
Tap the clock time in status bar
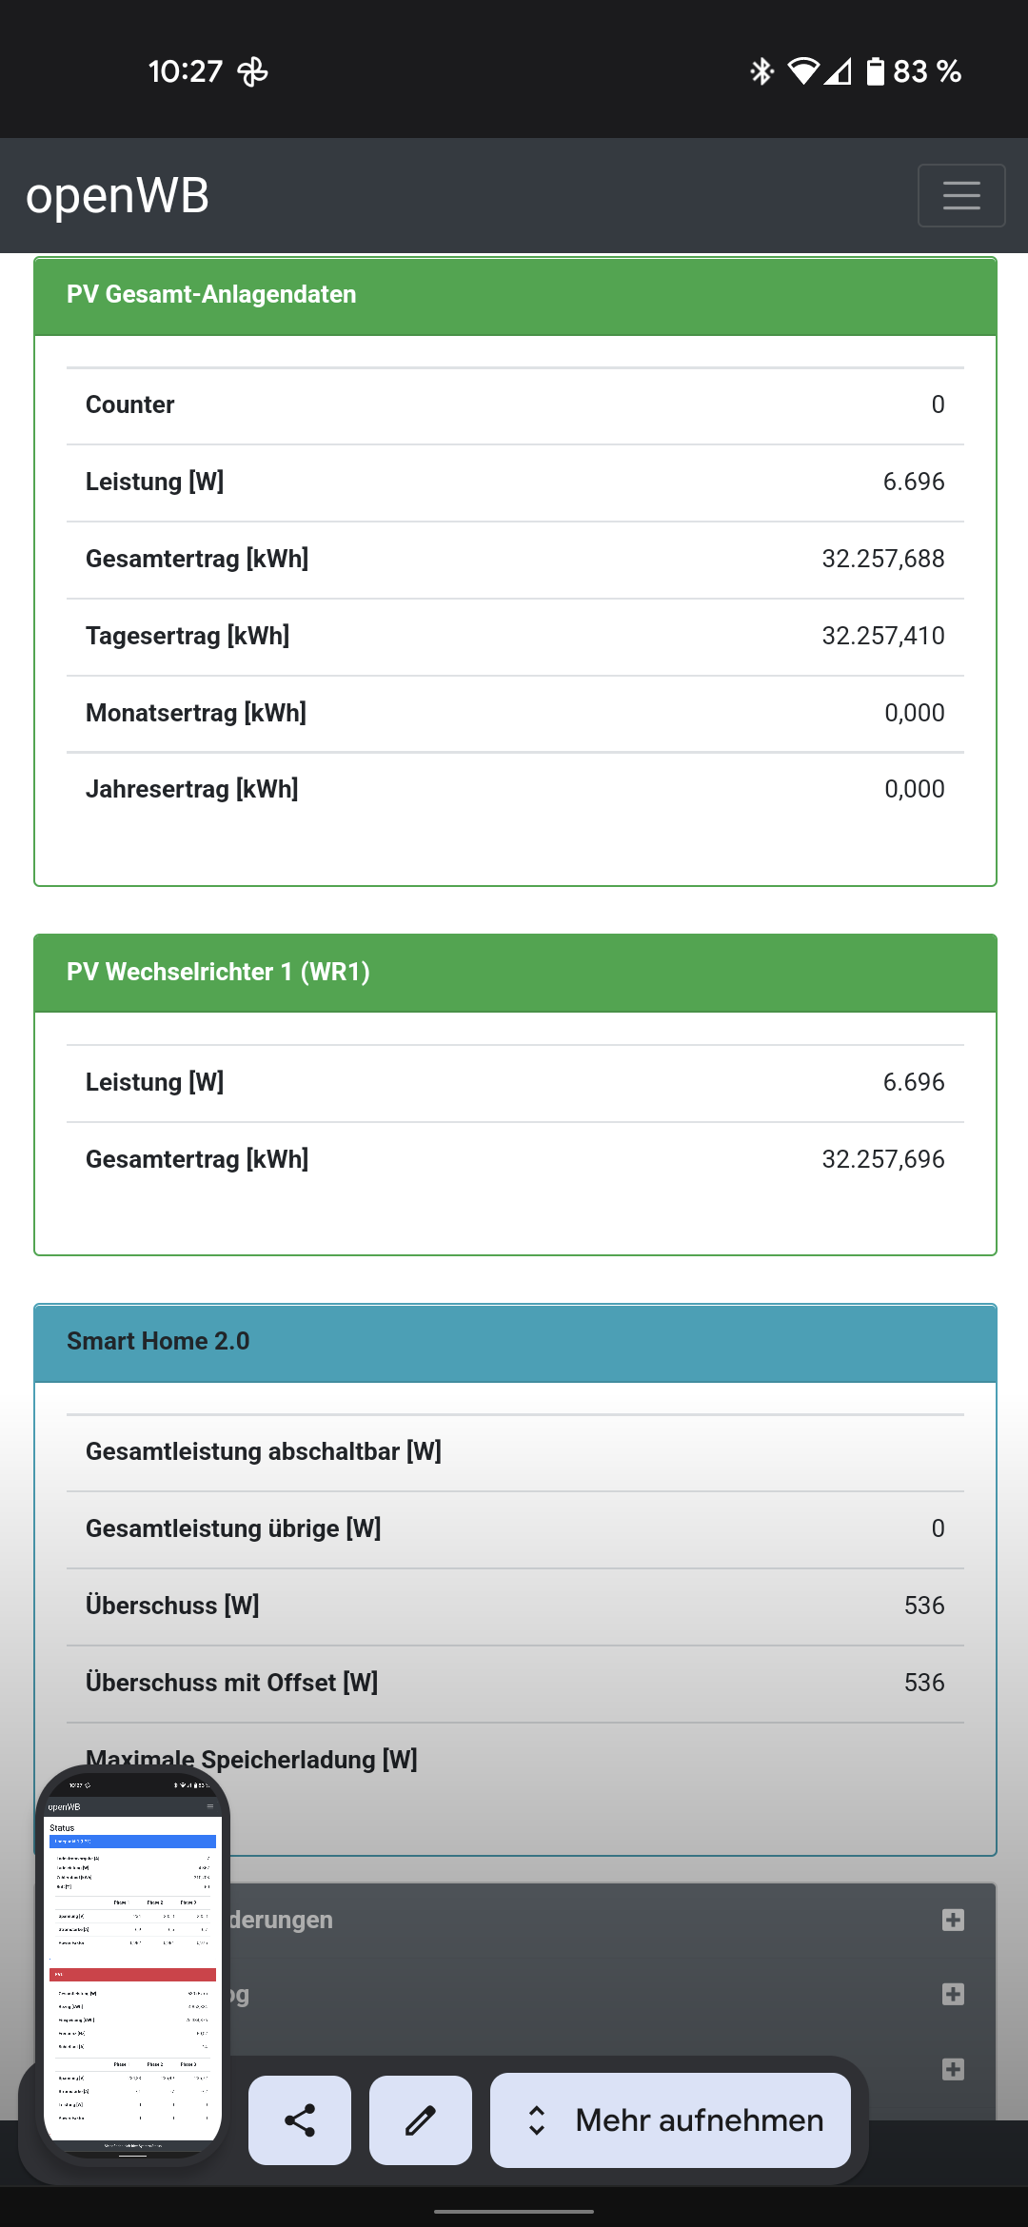(x=185, y=71)
